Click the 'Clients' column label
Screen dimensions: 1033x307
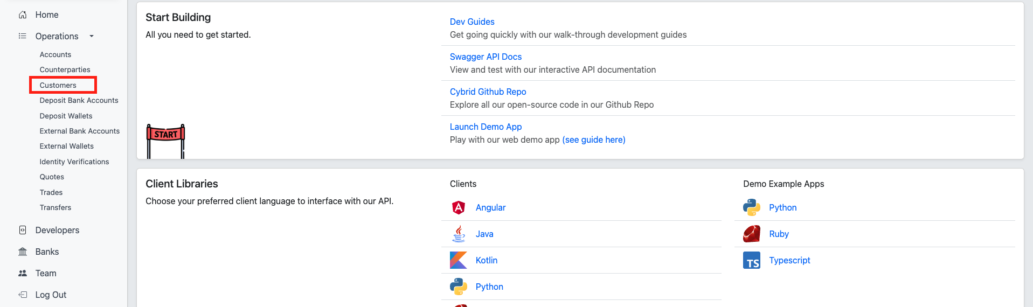tap(463, 184)
